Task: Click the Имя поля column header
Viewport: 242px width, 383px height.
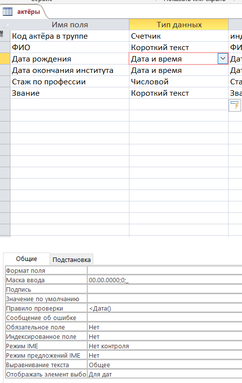Action: point(69,25)
